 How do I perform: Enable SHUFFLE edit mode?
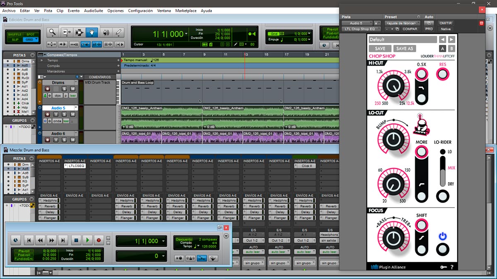[x=14, y=34]
